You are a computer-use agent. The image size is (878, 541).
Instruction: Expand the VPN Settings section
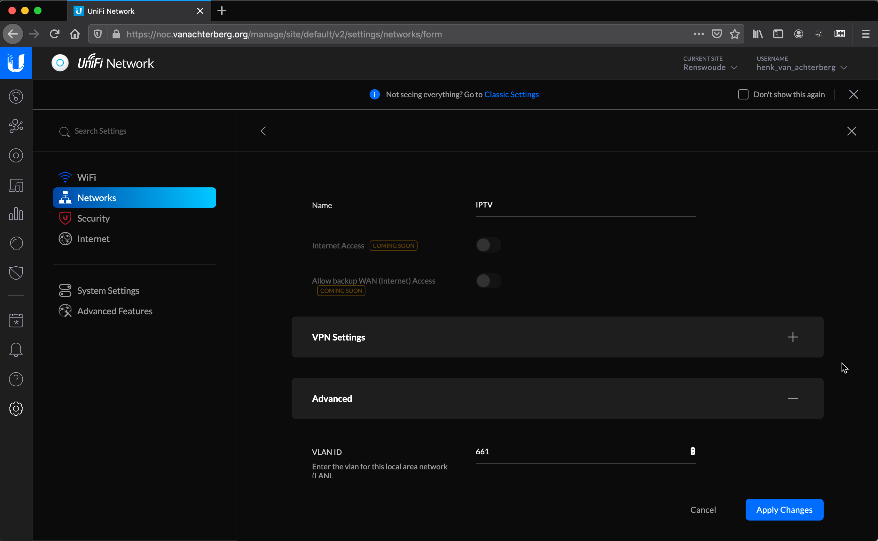[x=793, y=337]
